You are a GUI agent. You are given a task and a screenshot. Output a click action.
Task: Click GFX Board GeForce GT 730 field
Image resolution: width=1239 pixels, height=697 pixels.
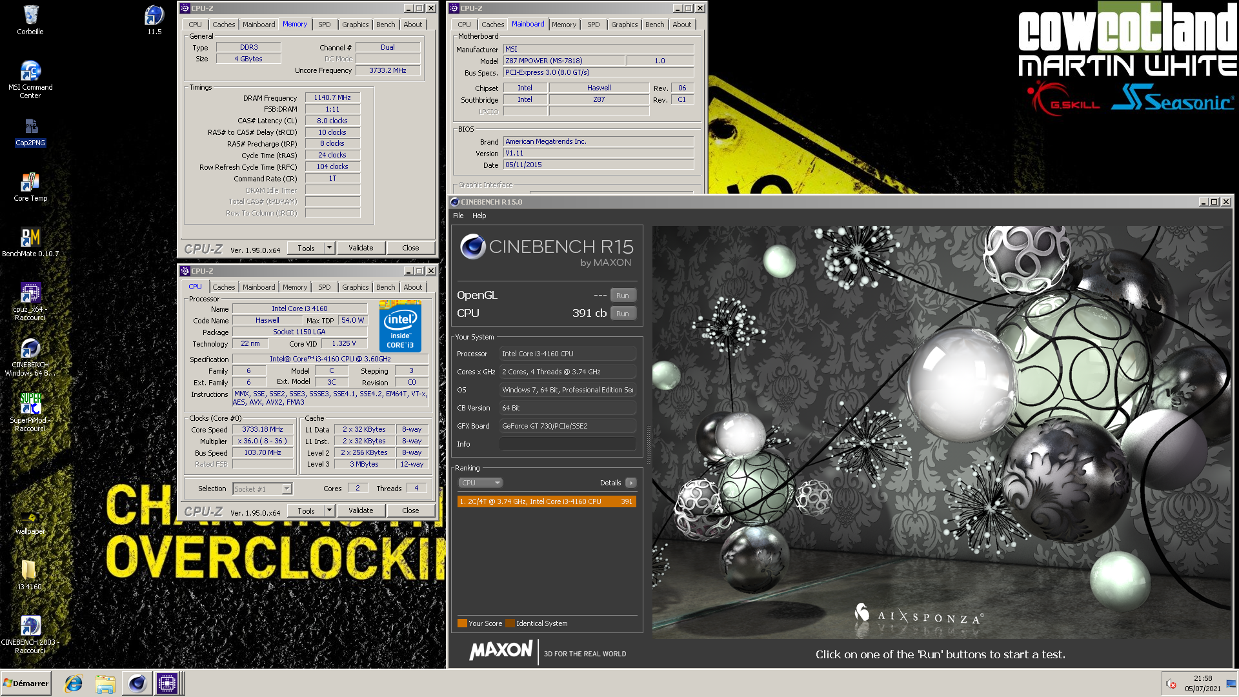(568, 426)
